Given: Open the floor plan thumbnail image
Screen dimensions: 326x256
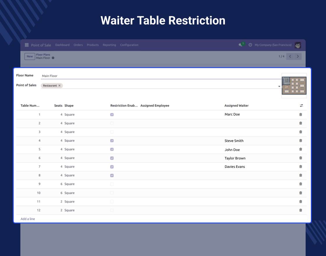Looking at the screenshot, I should pos(294,86).
